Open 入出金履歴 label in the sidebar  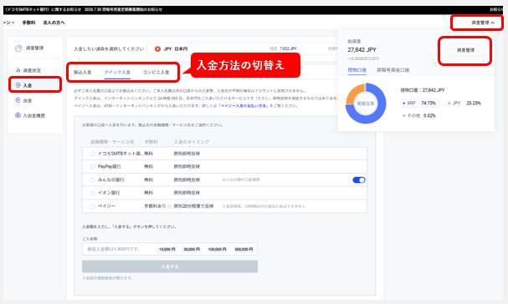(34, 115)
